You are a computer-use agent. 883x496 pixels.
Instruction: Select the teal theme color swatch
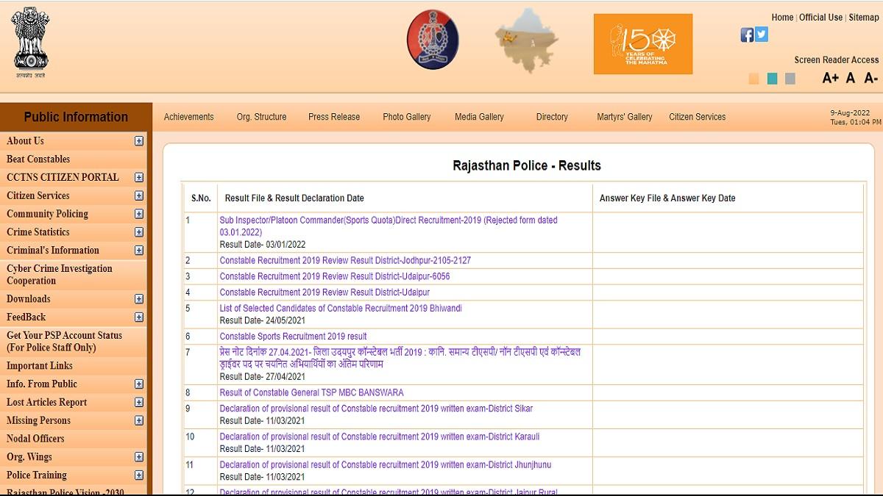coord(772,77)
